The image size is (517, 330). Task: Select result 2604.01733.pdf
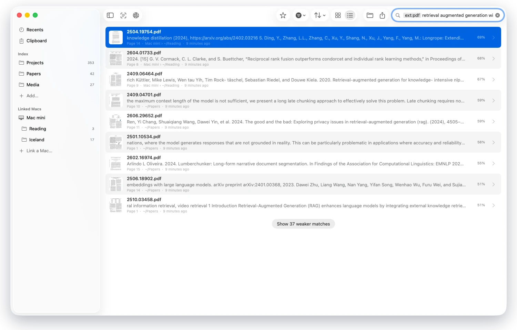pos(303,58)
